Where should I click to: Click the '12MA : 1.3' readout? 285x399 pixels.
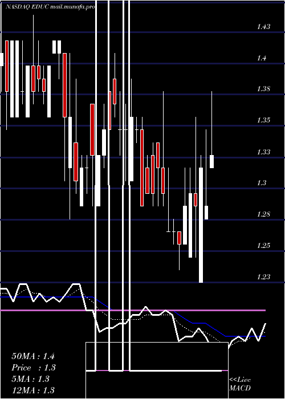point(33,390)
